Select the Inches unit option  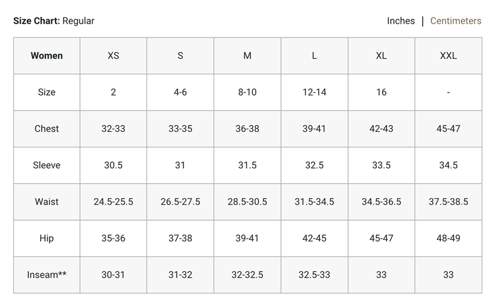[401, 21]
